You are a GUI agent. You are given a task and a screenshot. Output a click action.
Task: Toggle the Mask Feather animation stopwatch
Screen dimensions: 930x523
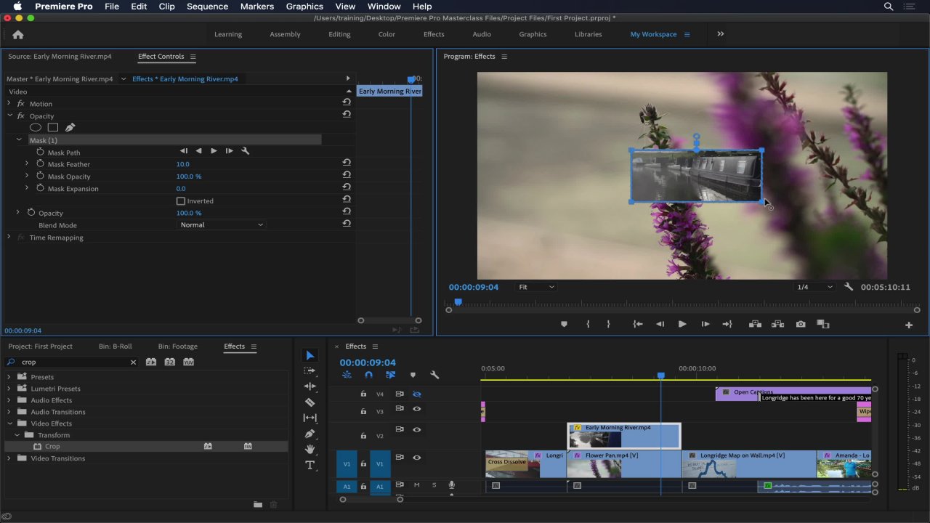[x=41, y=164]
